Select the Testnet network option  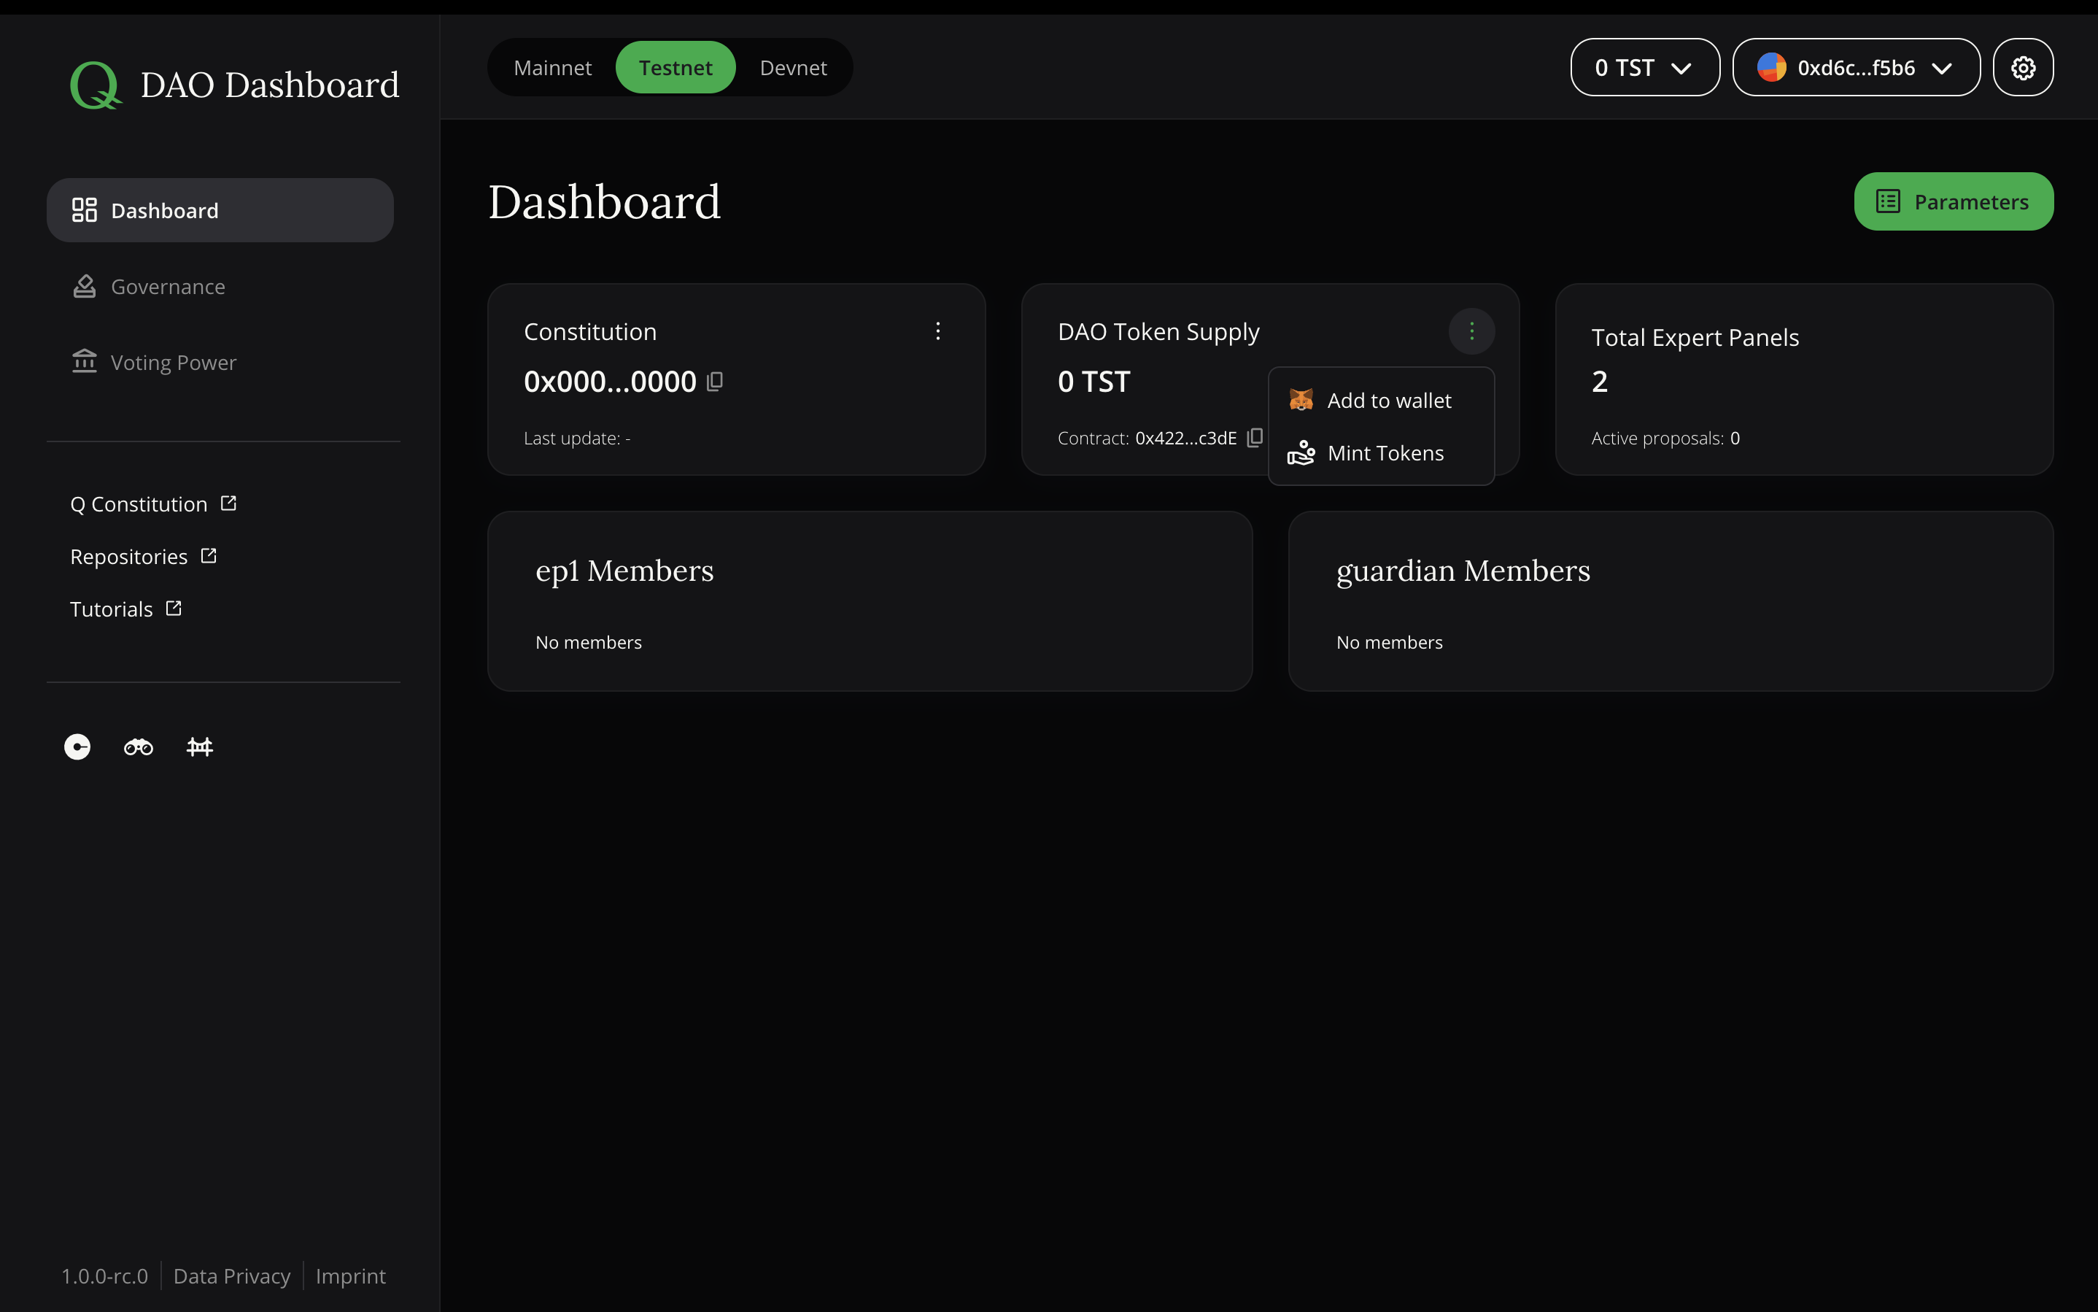[x=676, y=67]
